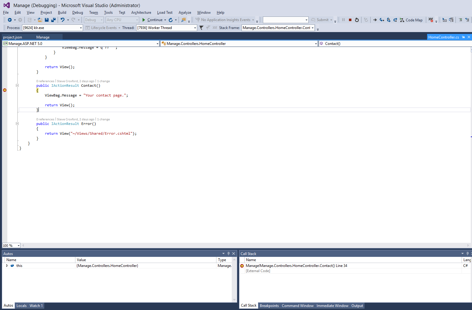Screen dimensions: 472x310
Task: Click the Value column header in Autos
Action: 146,260
